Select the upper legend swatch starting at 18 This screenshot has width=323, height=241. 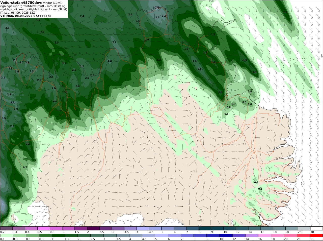click(279, 228)
